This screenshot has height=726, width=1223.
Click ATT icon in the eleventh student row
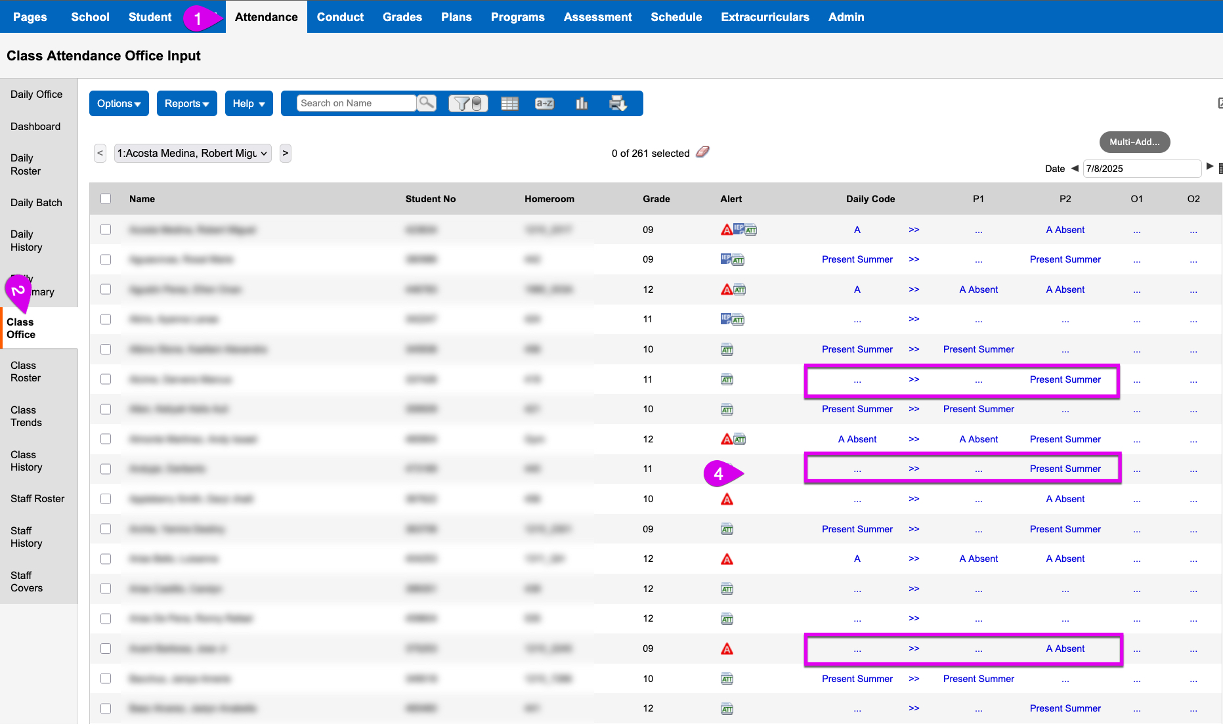tap(727, 529)
